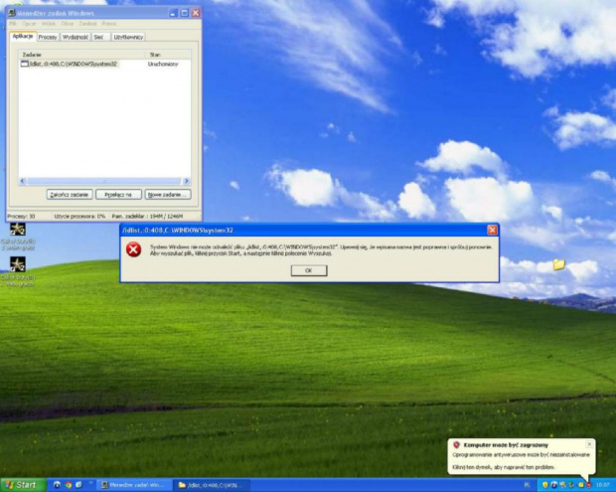616x492 pixels.
Task: Activate Menedżer zadań taskbar button
Action: (134, 485)
